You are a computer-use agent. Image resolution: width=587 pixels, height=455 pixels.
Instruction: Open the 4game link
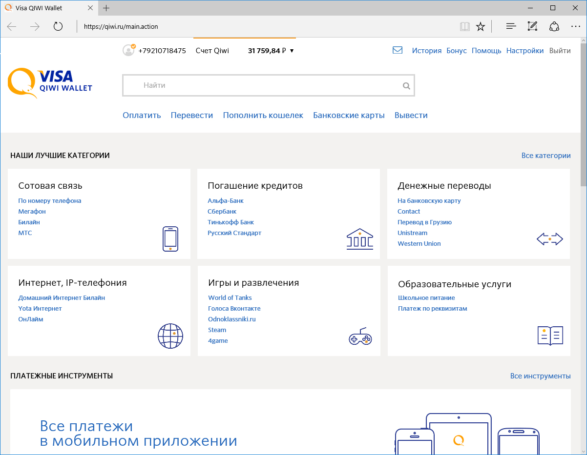click(x=218, y=340)
